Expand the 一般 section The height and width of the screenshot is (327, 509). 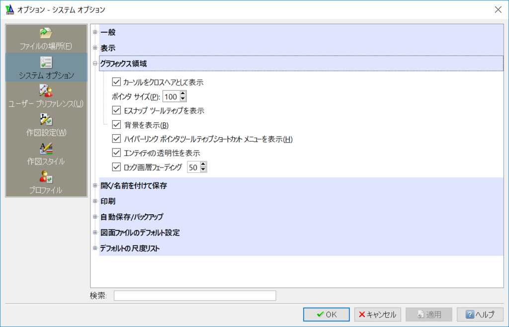pyautogui.click(x=95, y=32)
